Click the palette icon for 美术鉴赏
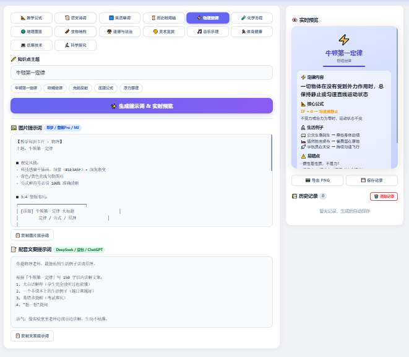The width and height of the screenshot is (409, 357). [x=155, y=32]
